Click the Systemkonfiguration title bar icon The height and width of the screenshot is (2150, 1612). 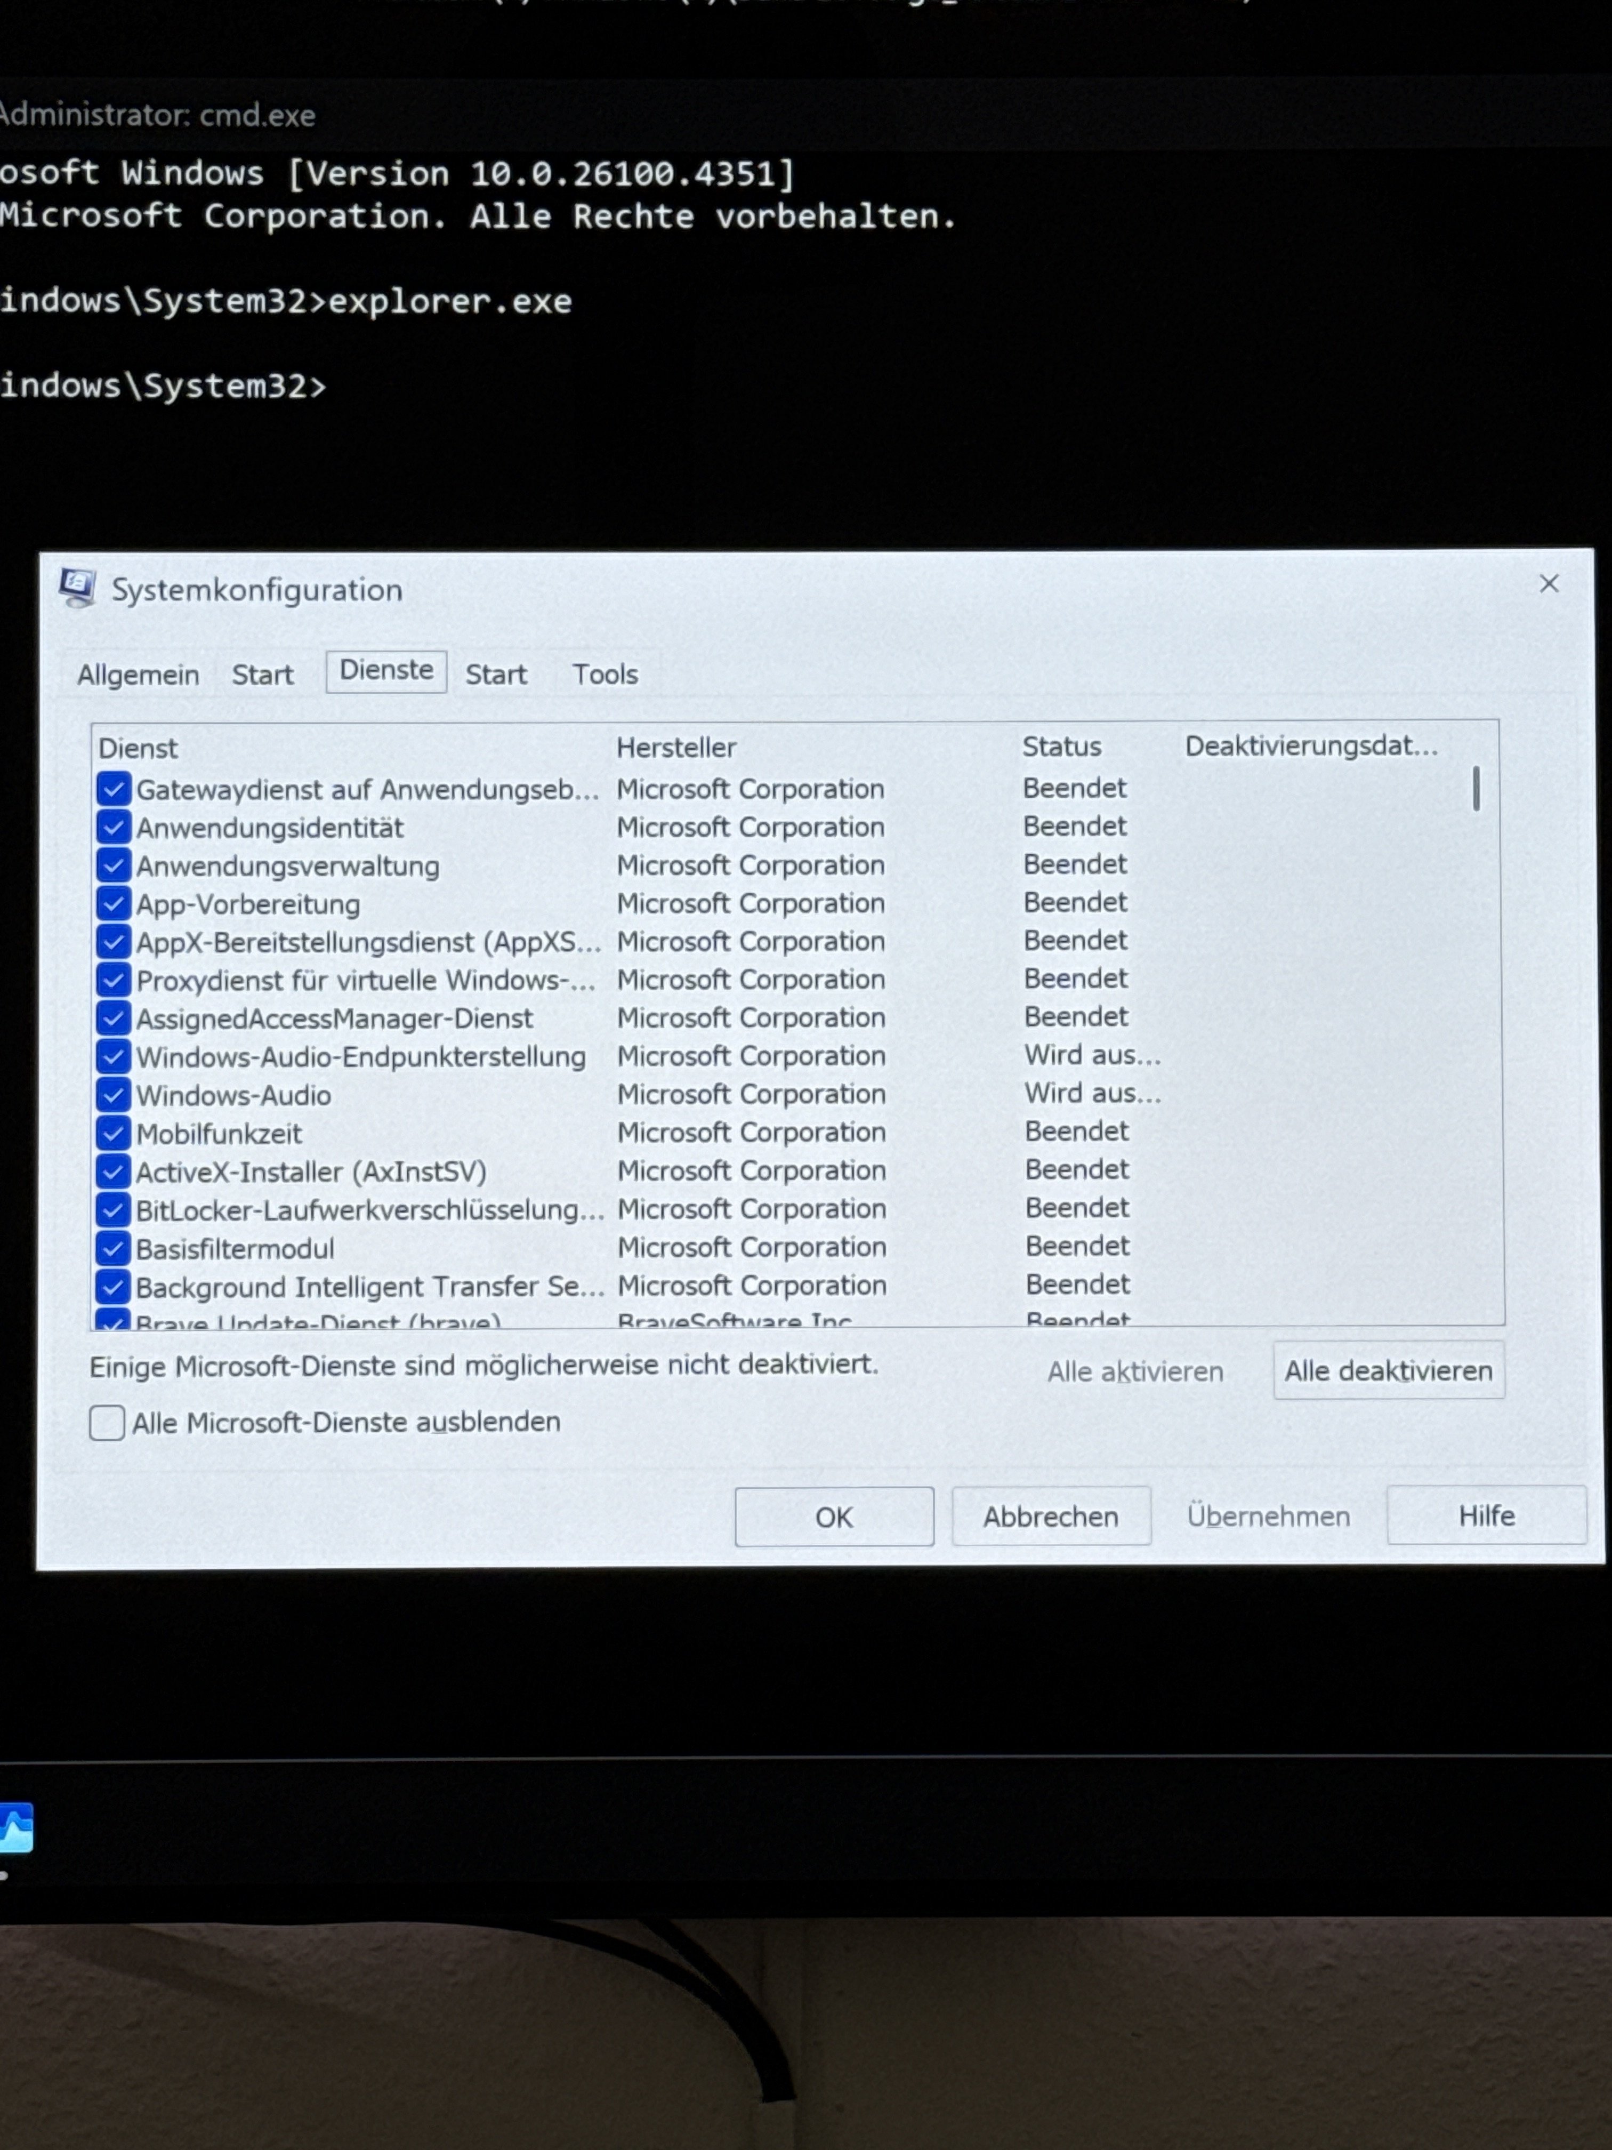(77, 587)
